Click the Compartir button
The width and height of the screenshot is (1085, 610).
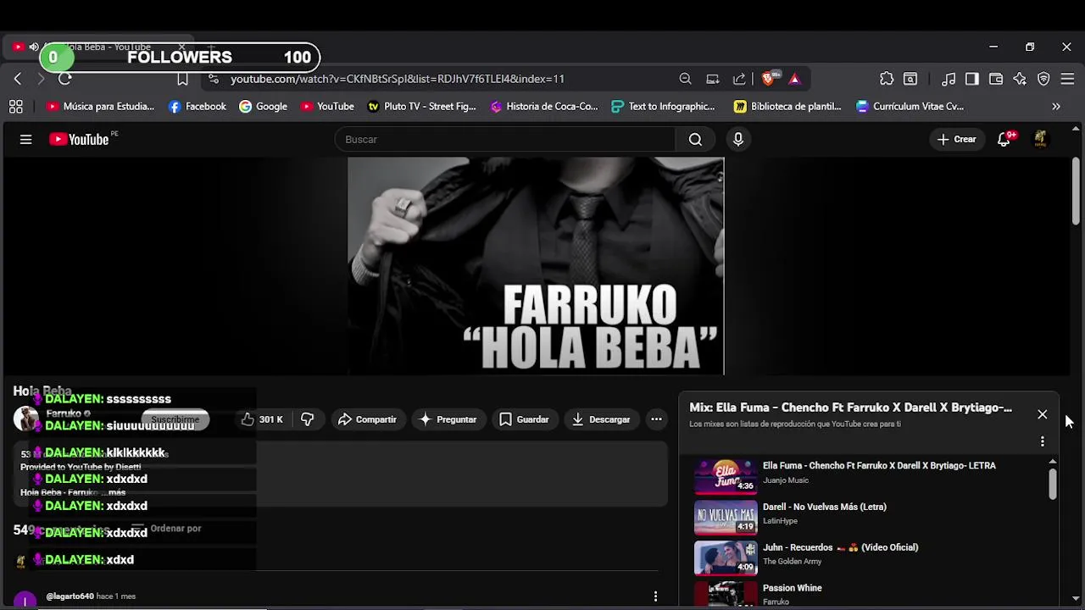[367, 419]
